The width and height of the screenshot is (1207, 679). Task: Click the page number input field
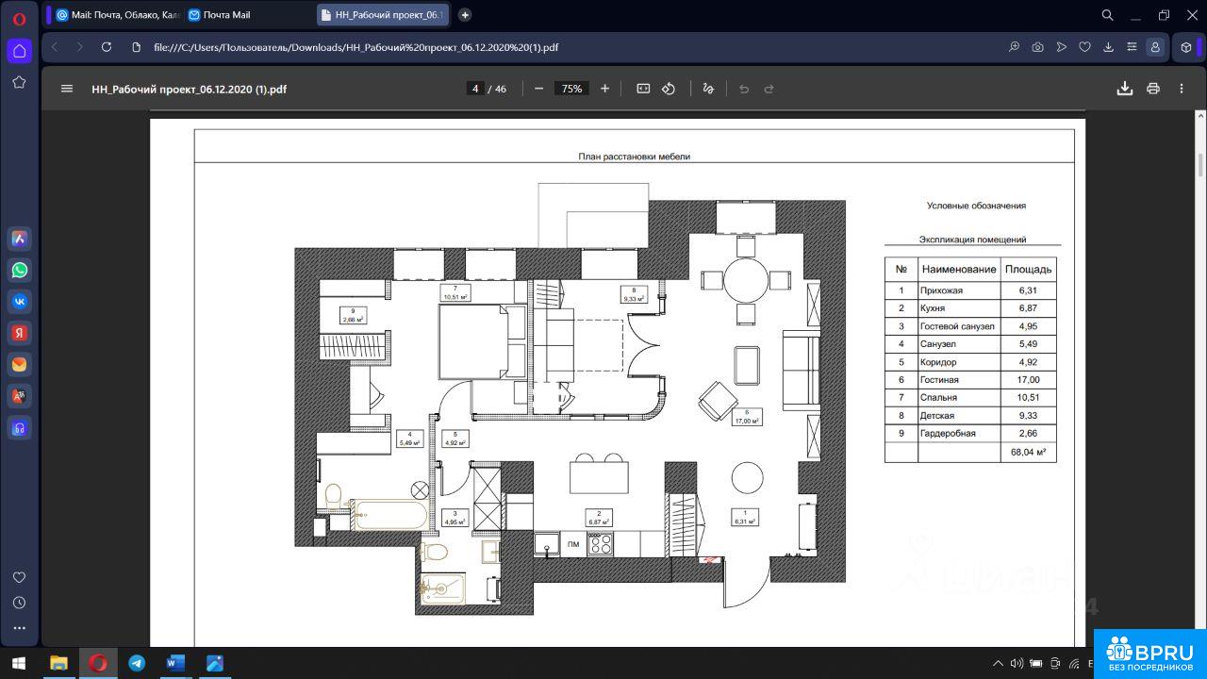[x=475, y=89]
